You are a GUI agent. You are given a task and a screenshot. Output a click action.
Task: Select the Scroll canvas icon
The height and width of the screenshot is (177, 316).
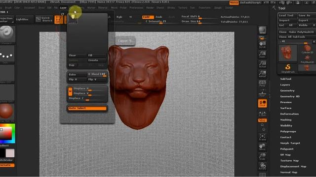pyautogui.click(x=262, y=45)
